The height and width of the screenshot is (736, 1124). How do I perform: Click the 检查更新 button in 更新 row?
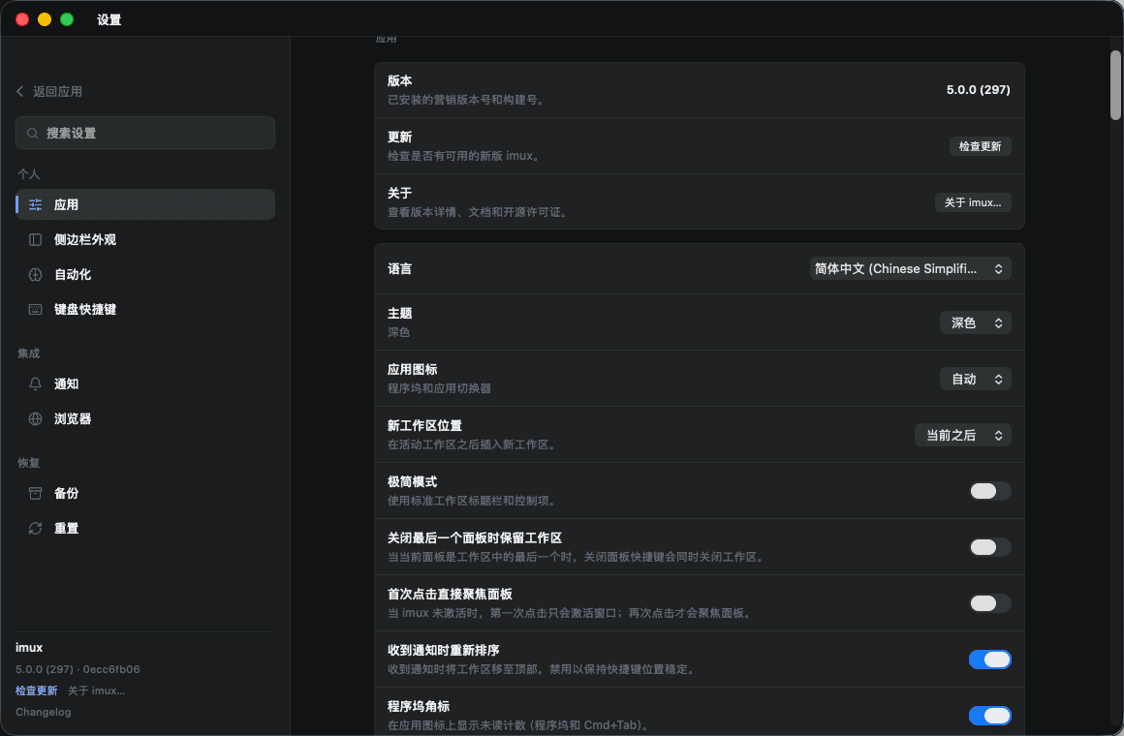click(x=980, y=146)
